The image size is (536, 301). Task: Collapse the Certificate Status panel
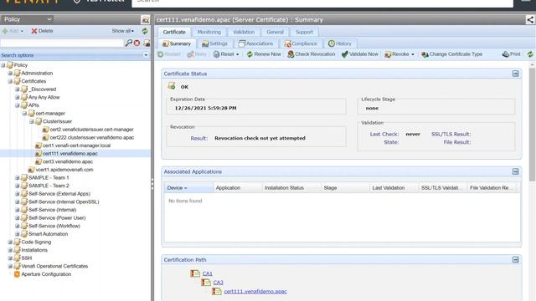pos(516,74)
